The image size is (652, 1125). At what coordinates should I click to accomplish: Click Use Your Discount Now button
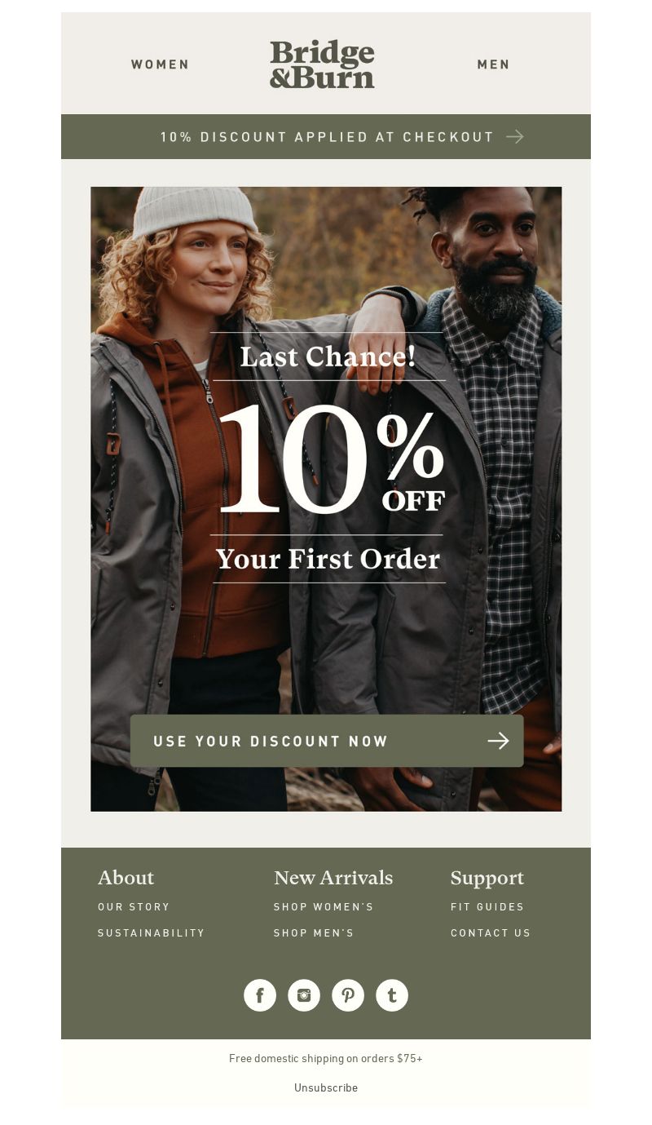(x=327, y=741)
